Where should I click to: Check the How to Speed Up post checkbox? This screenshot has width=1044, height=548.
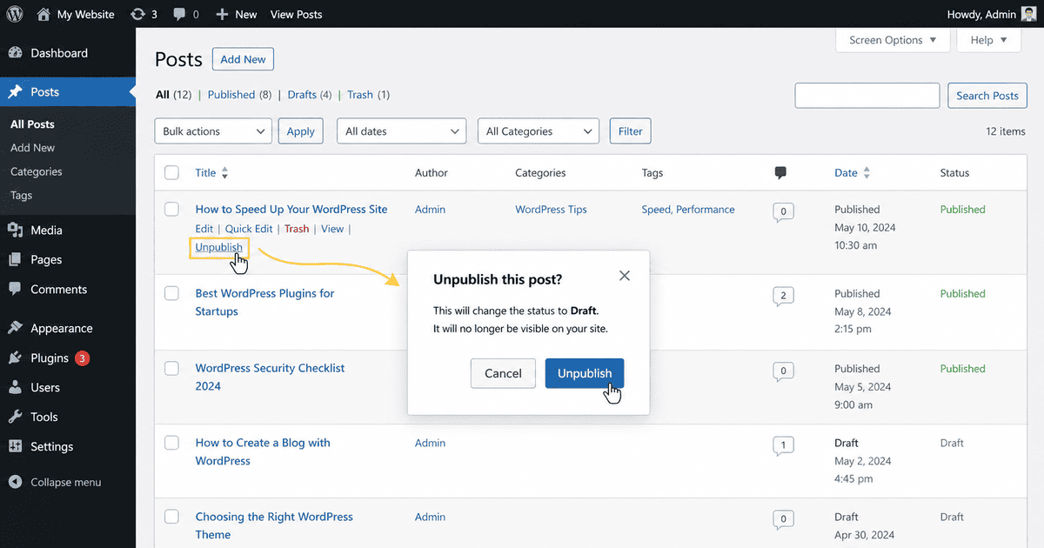pyautogui.click(x=171, y=209)
